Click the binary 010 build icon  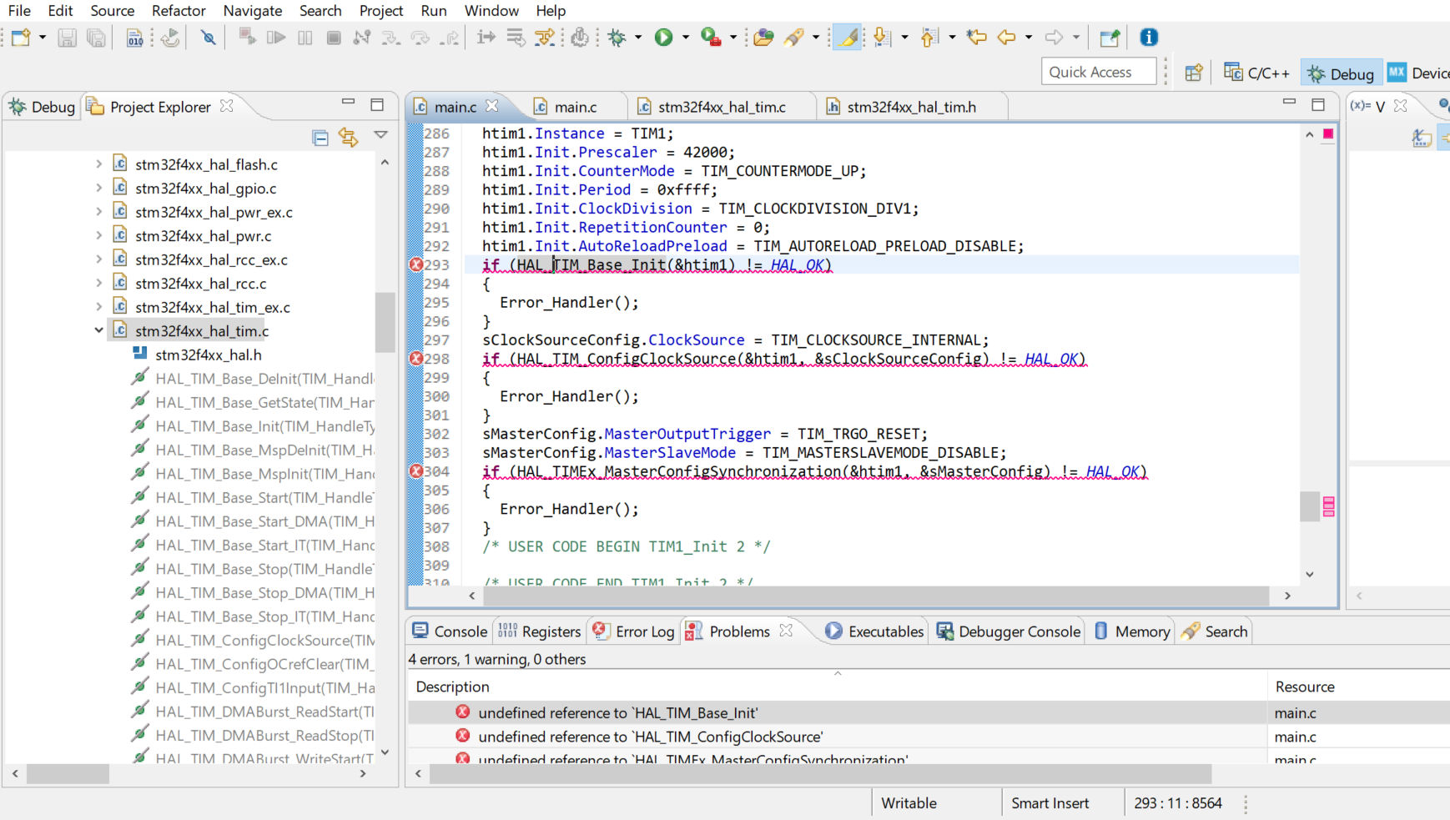pos(134,38)
